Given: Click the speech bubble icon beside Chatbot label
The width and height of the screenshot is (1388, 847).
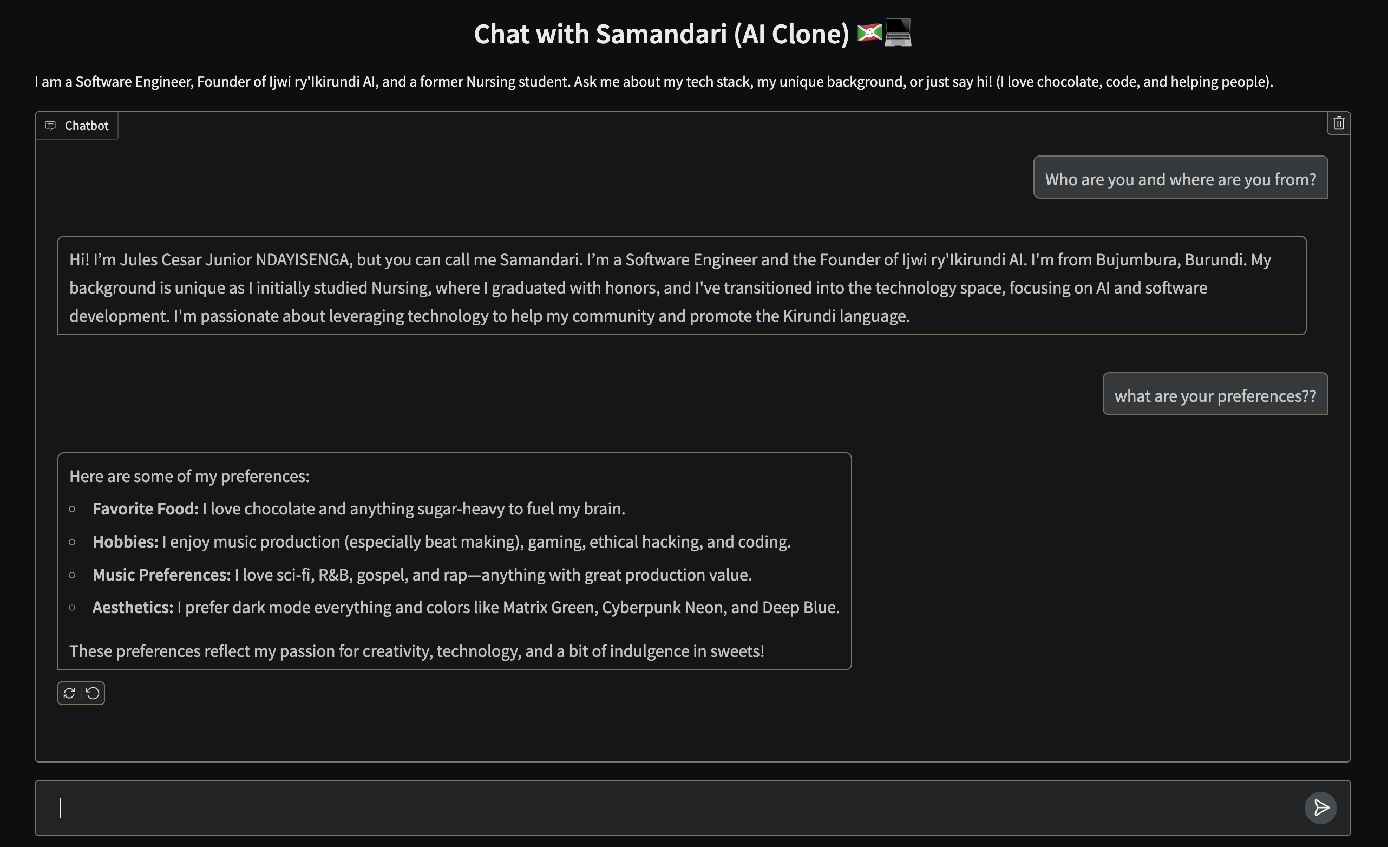Looking at the screenshot, I should click(x=51, y=126).
